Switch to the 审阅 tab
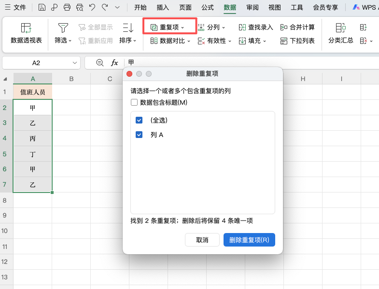Image resolution: width=379 pixels, height=289 pixels. point(253,8)
